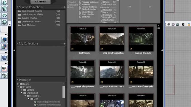This screenshot has height=107, width=191.
Task: Collapse the Unpublished folder
Action: tap(21, 93)
